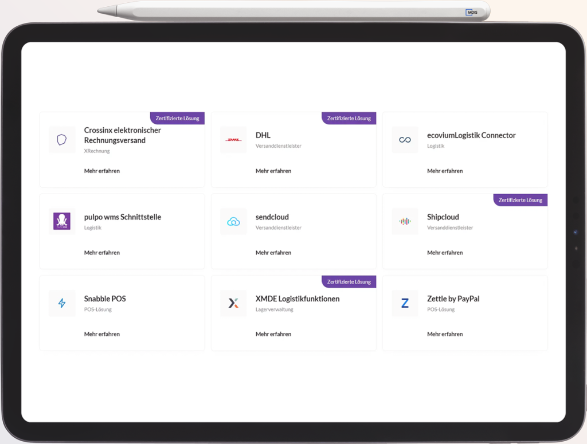This screenshot has width=587, height=444.
Task: Click the Shipcloud colored bars icon
Action: 405,222
